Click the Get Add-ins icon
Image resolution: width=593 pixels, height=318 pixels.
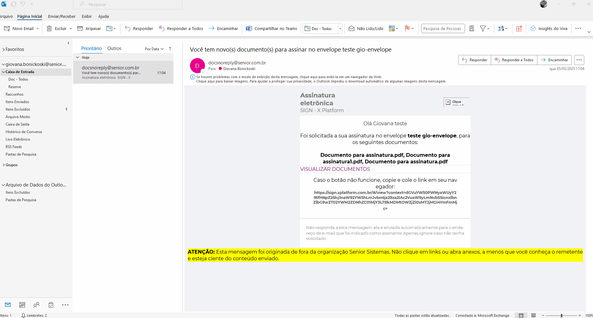[519, 28]
